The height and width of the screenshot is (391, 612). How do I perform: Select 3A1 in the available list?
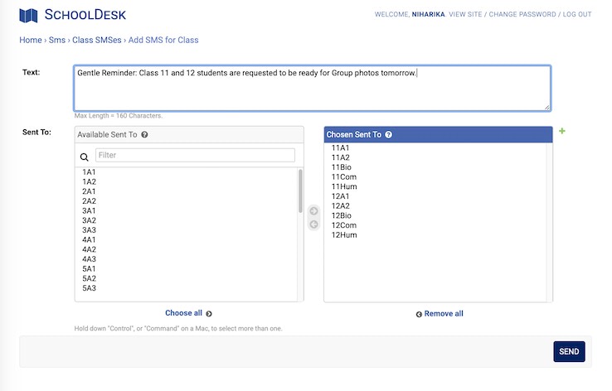[90, 210]
